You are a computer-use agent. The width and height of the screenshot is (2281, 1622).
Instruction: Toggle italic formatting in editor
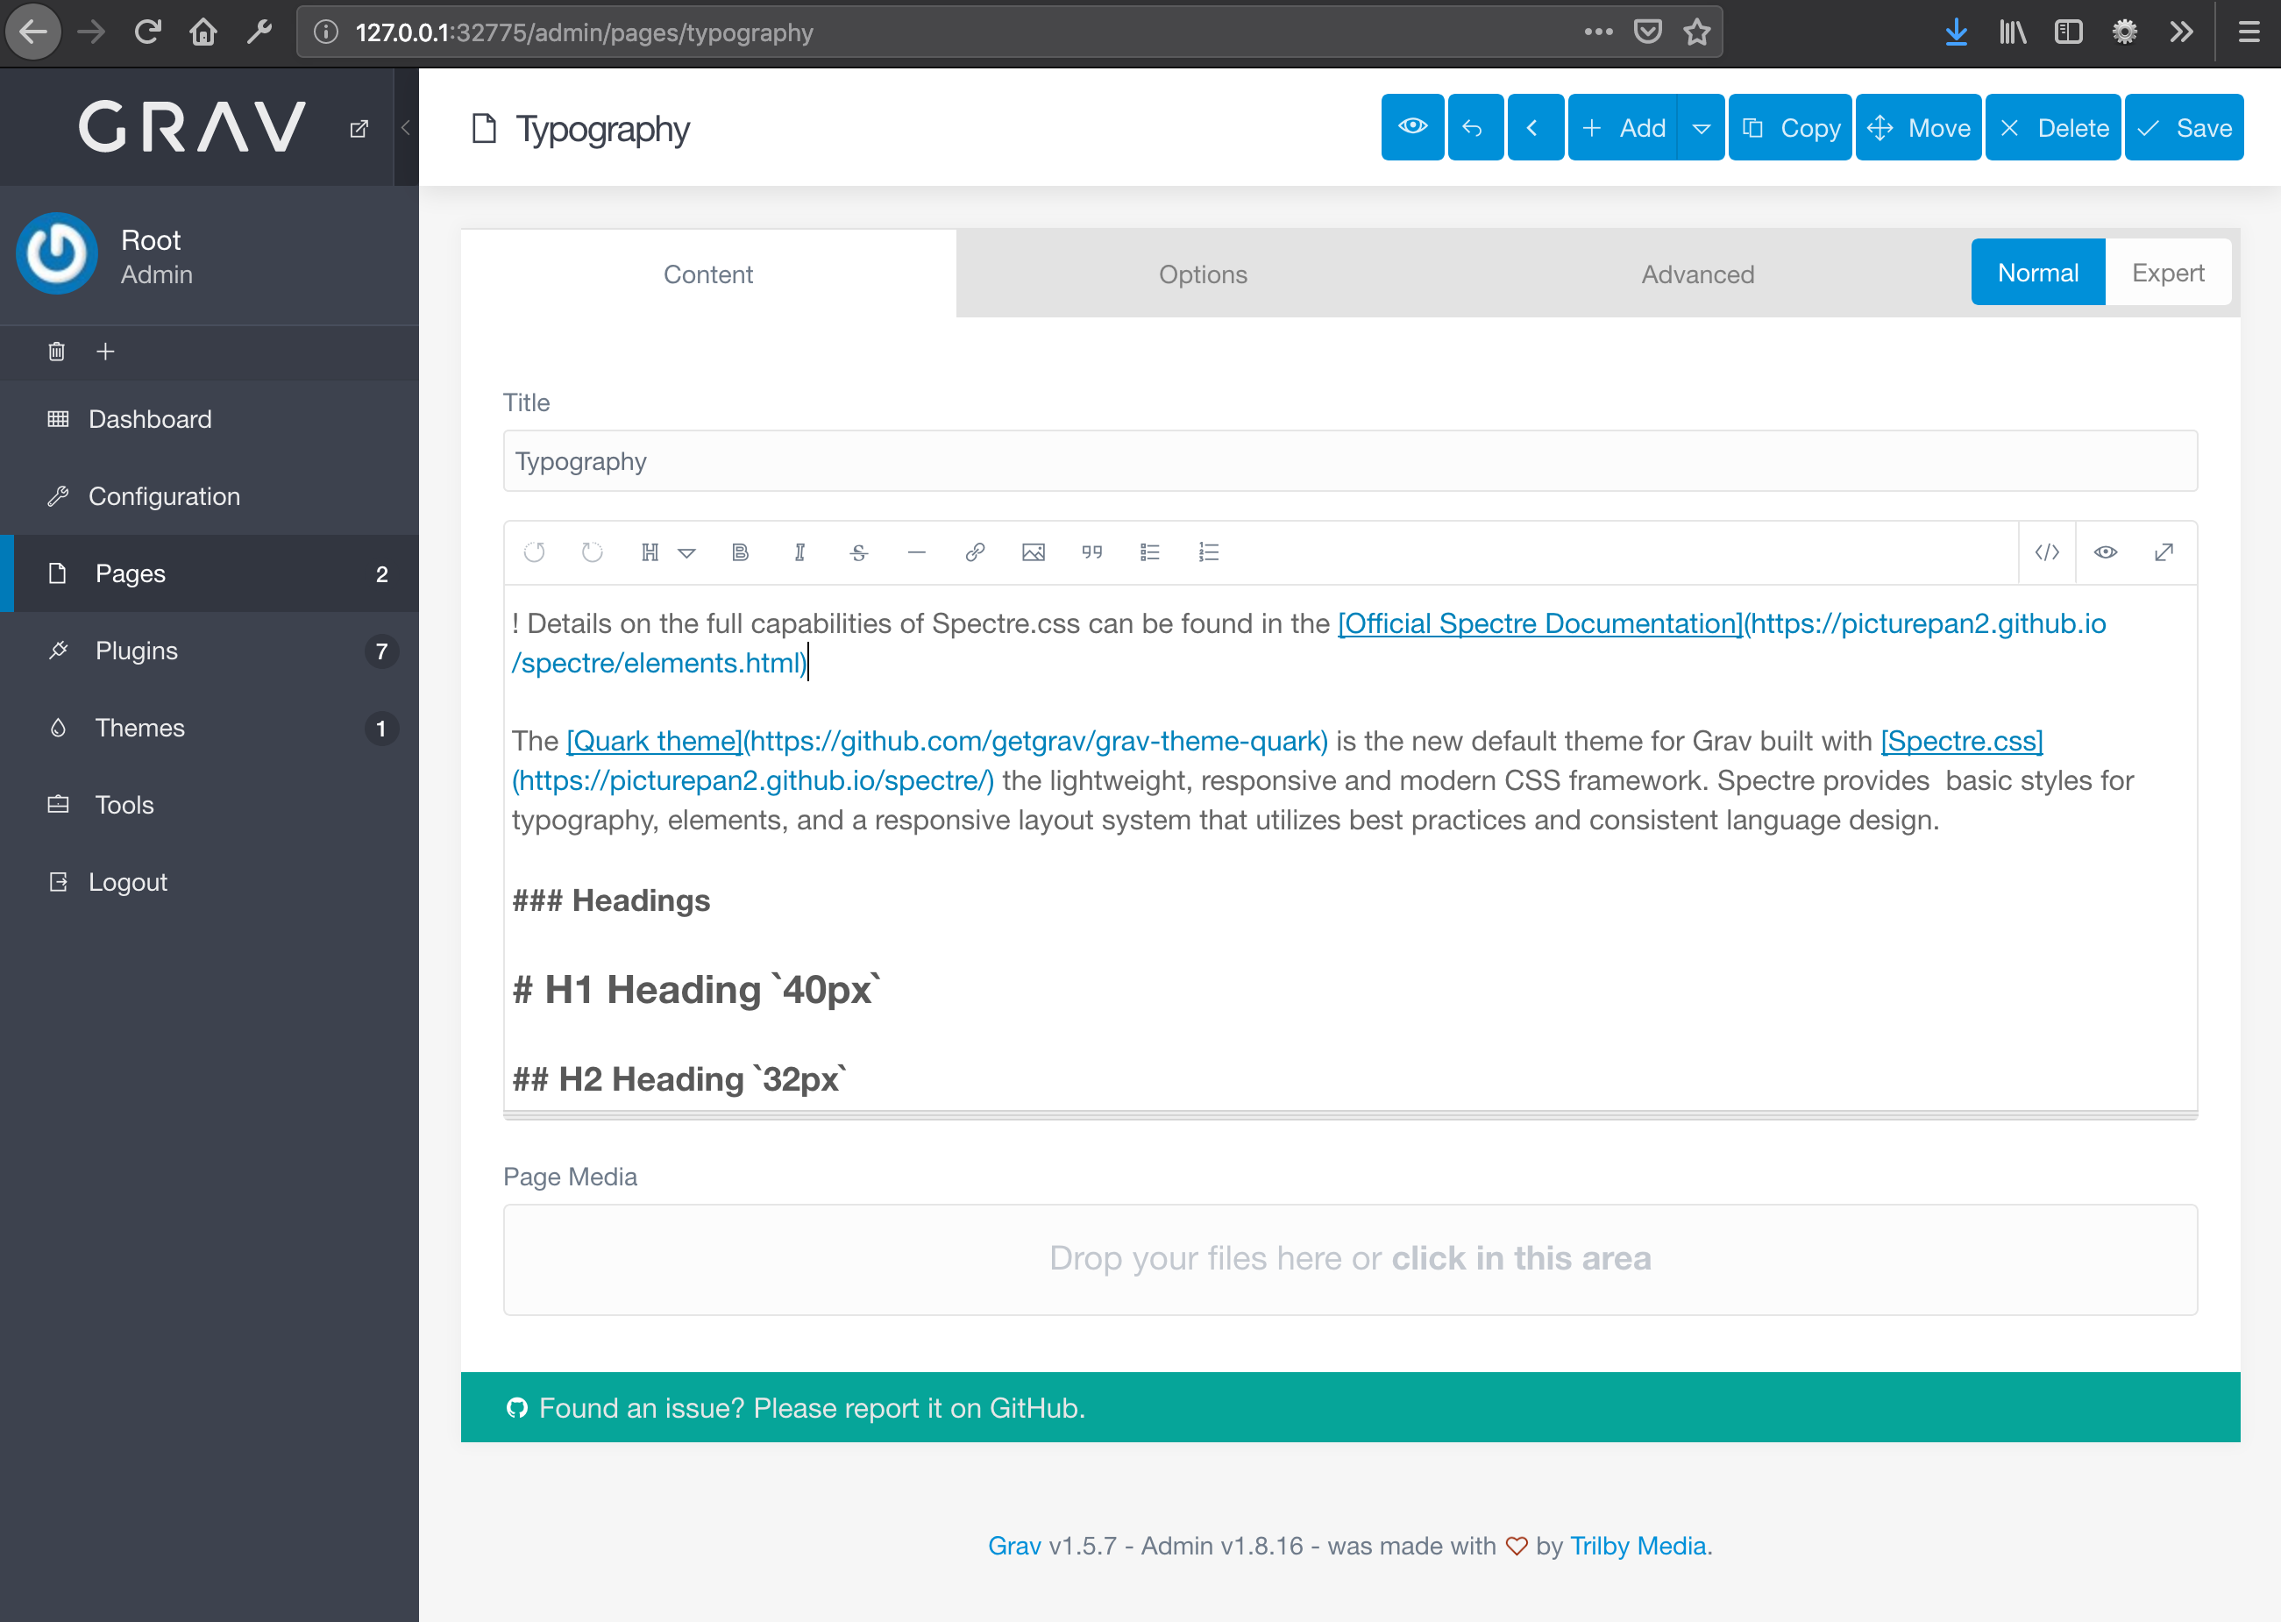799,552
